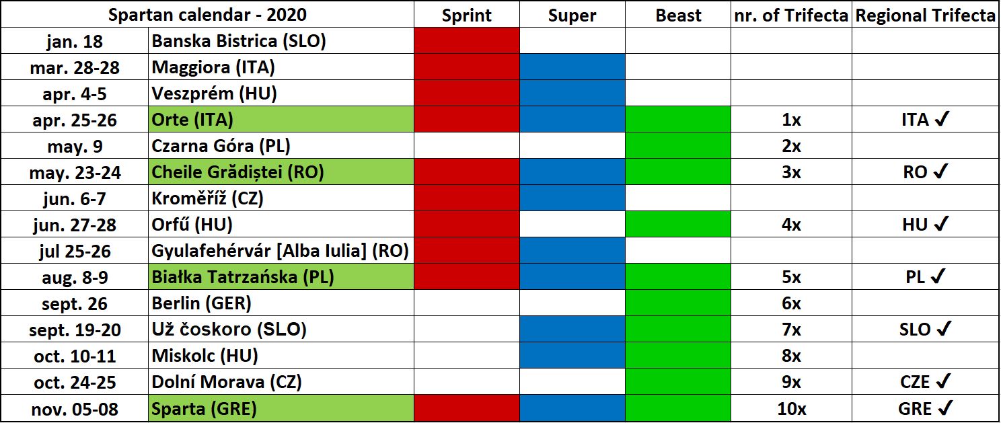Click the 10x Trifecta count cell
The width and height of the screenshot is (1001, 423).
[791, 409]
